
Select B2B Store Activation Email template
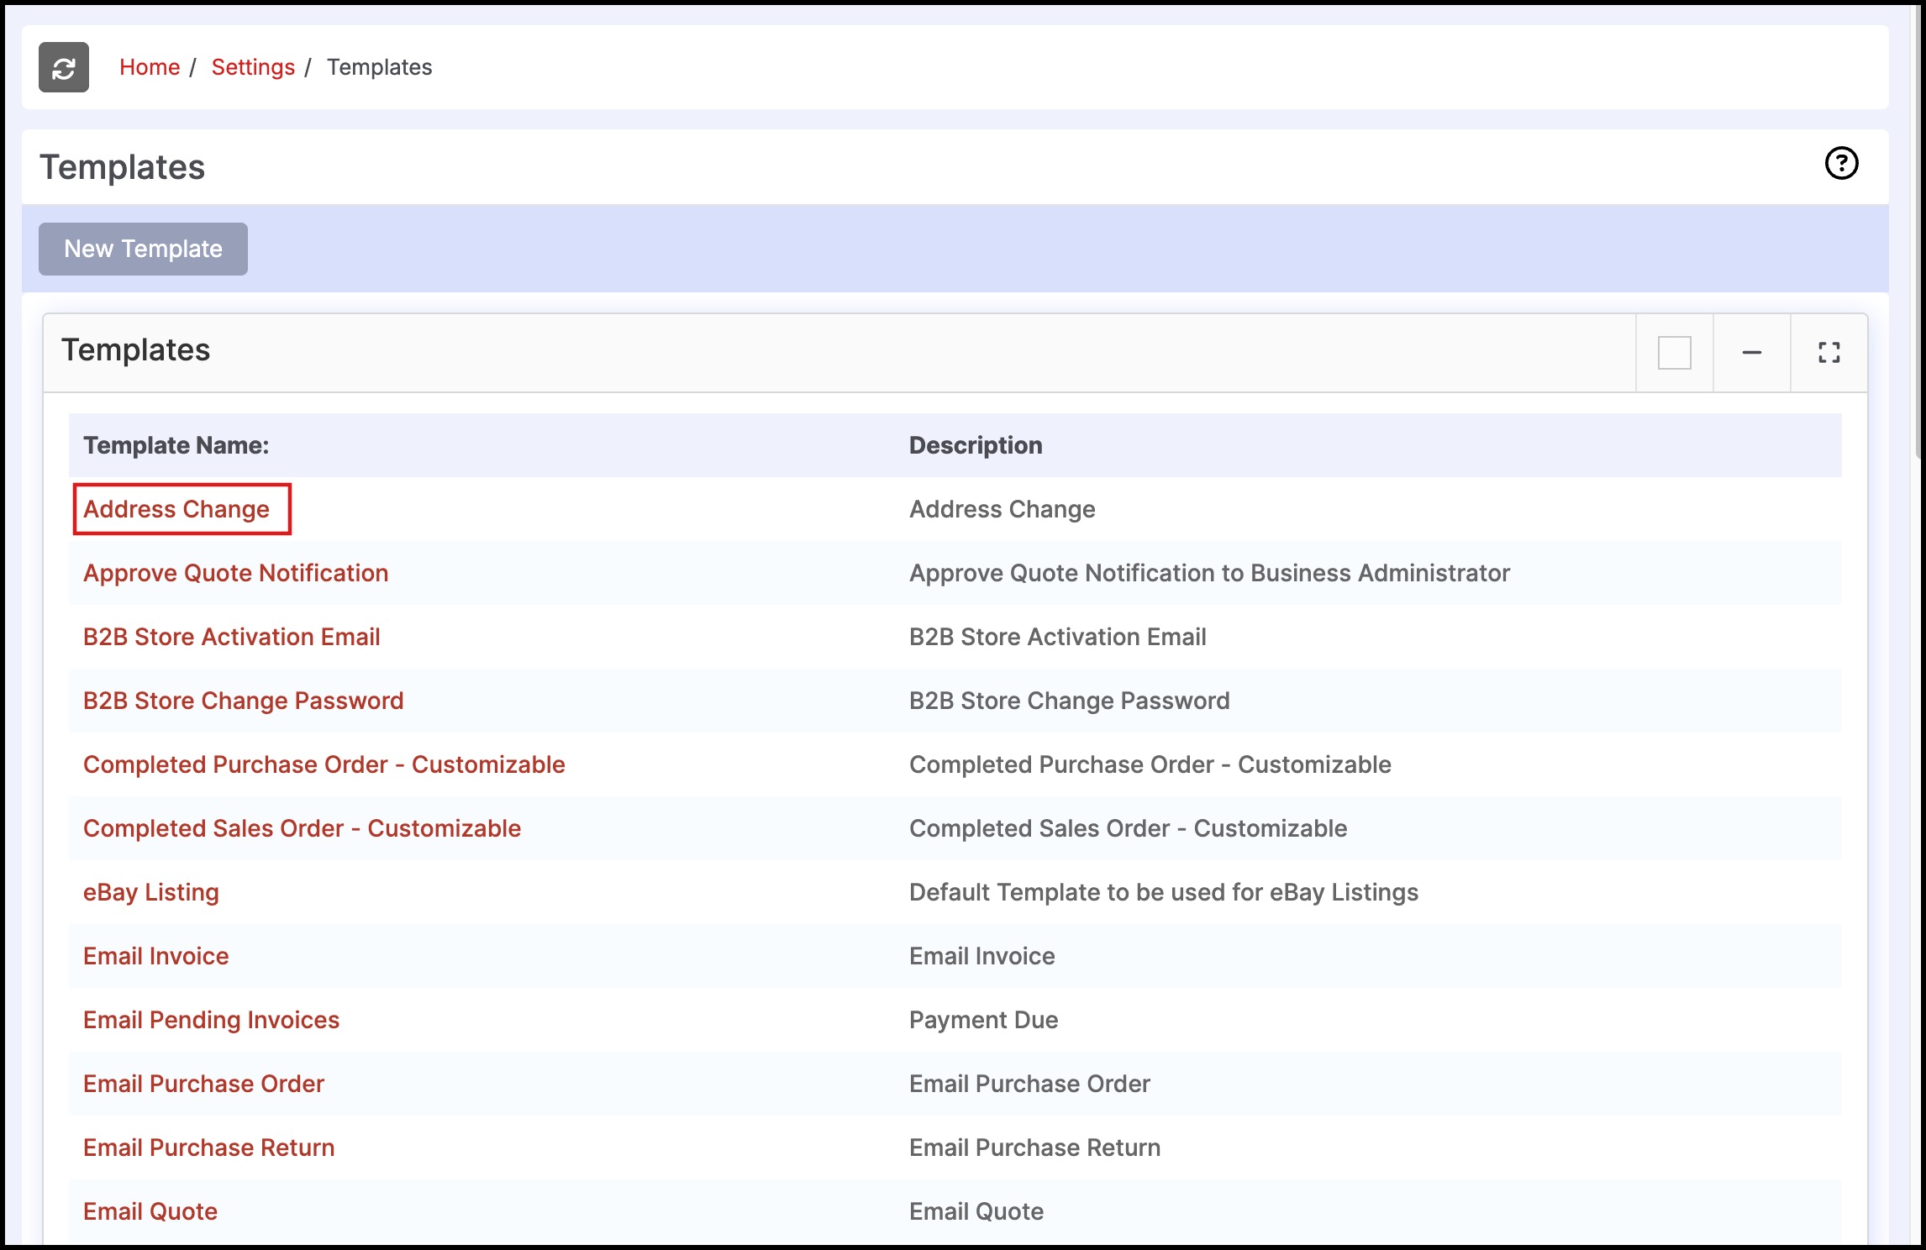231,637
